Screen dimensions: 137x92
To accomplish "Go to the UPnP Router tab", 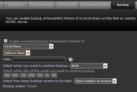I will click(x=67, y=5).
